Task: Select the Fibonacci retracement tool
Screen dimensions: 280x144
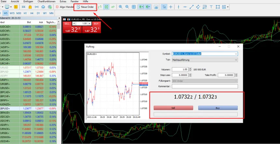Action: [205, 7]
